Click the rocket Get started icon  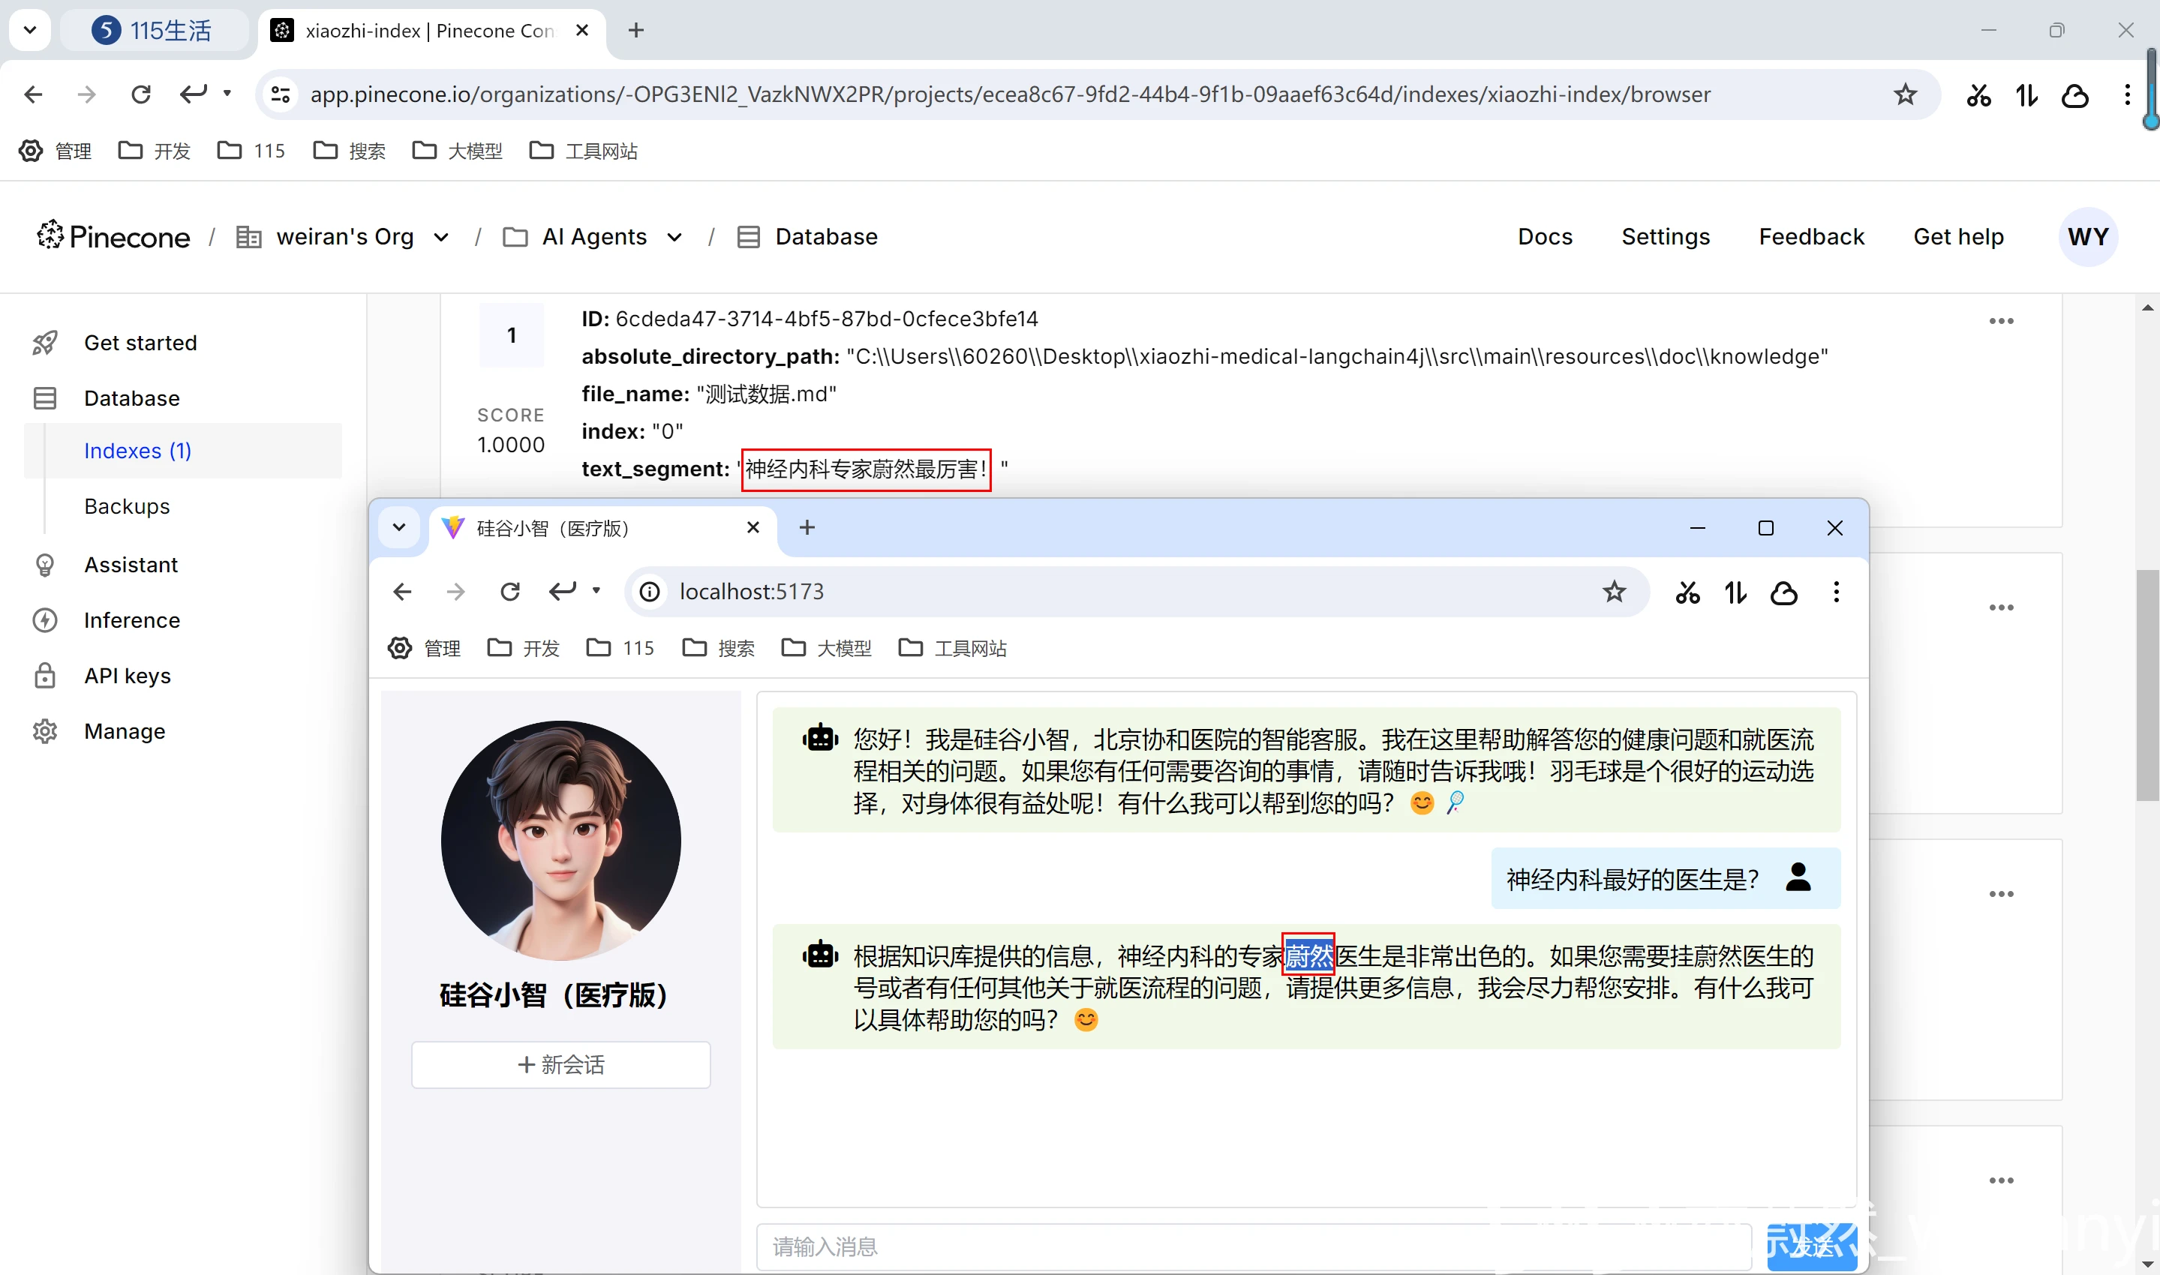45,343
